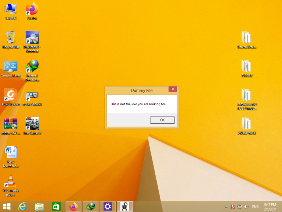Open the volume speaker tray icon
The image size is (282, 212).
246,207
